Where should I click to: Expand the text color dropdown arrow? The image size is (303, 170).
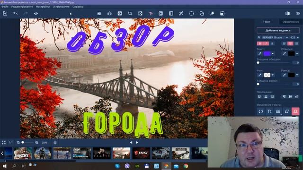point(273,53)
